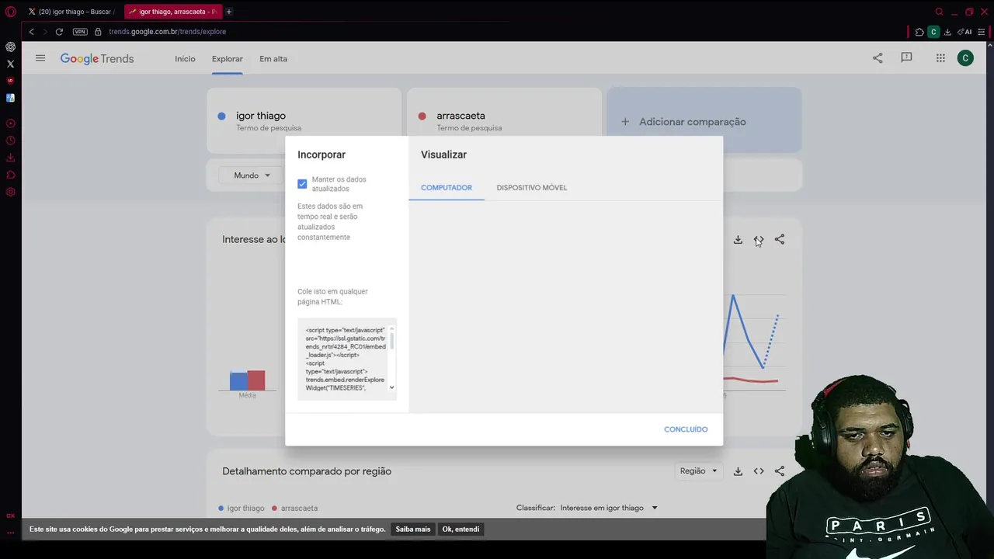
Task: Share the Google Trends page from the header
Action: [x=878, y=58]
